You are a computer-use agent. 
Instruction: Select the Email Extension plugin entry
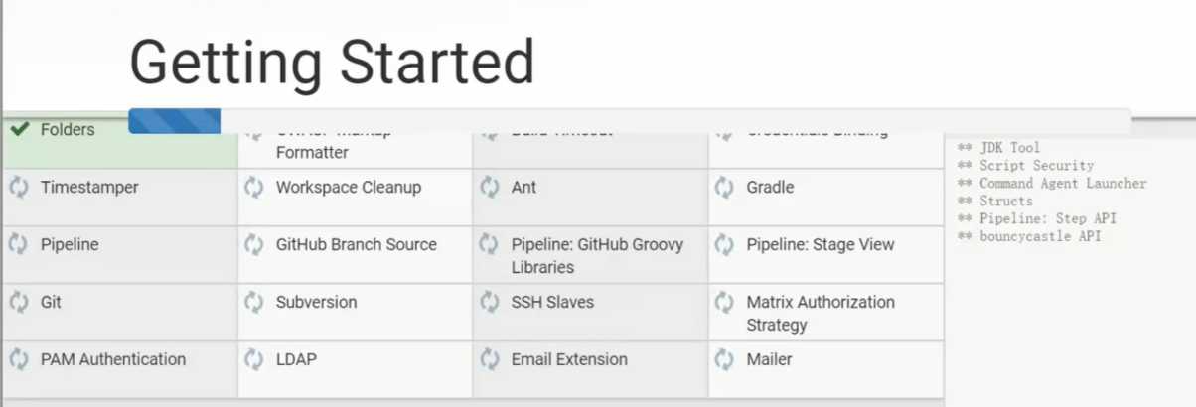(x=590, y=369)
